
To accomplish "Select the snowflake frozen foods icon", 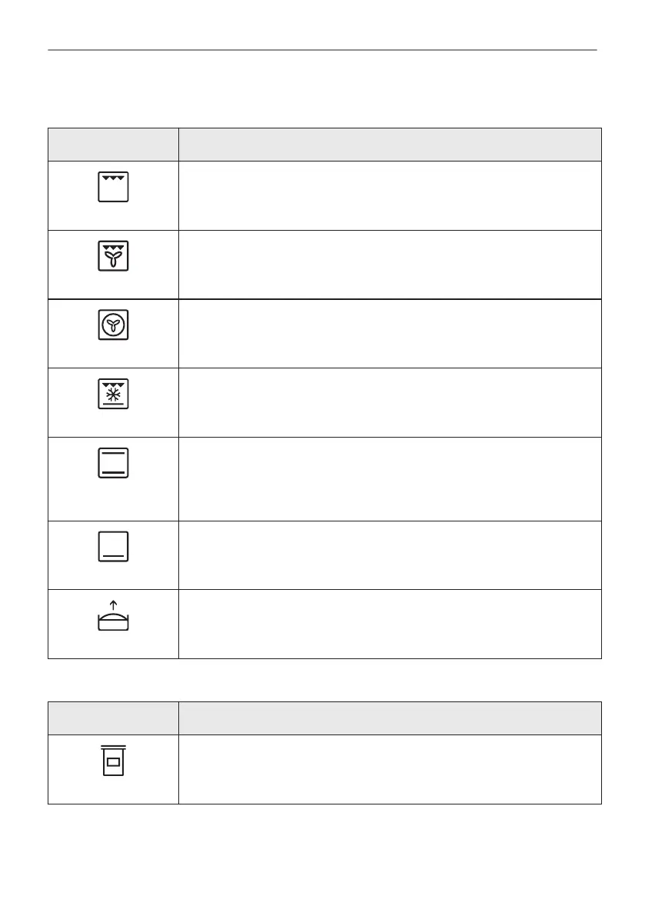I will click(x=114, y=395).
